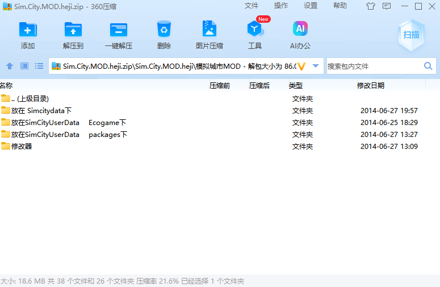The width and height of the screenshot is (440, 287).
Task: Select the 修改器 folder
Action: (220, 146)
